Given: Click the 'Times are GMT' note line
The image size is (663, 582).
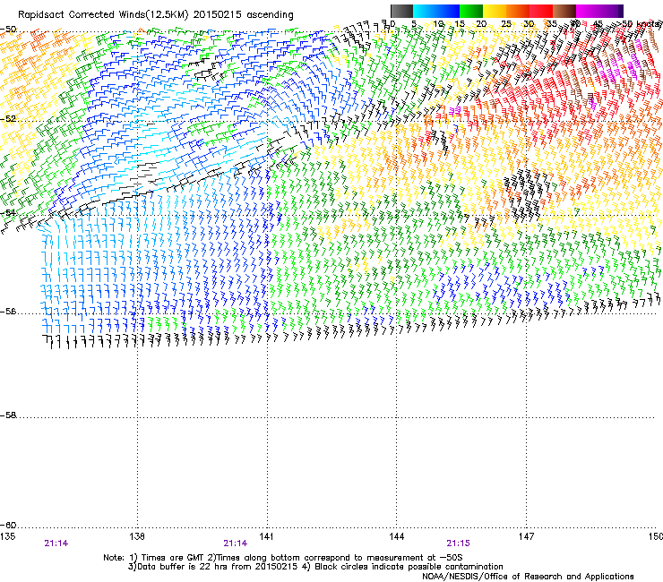Looking at the screenshot, I should 283,558.
